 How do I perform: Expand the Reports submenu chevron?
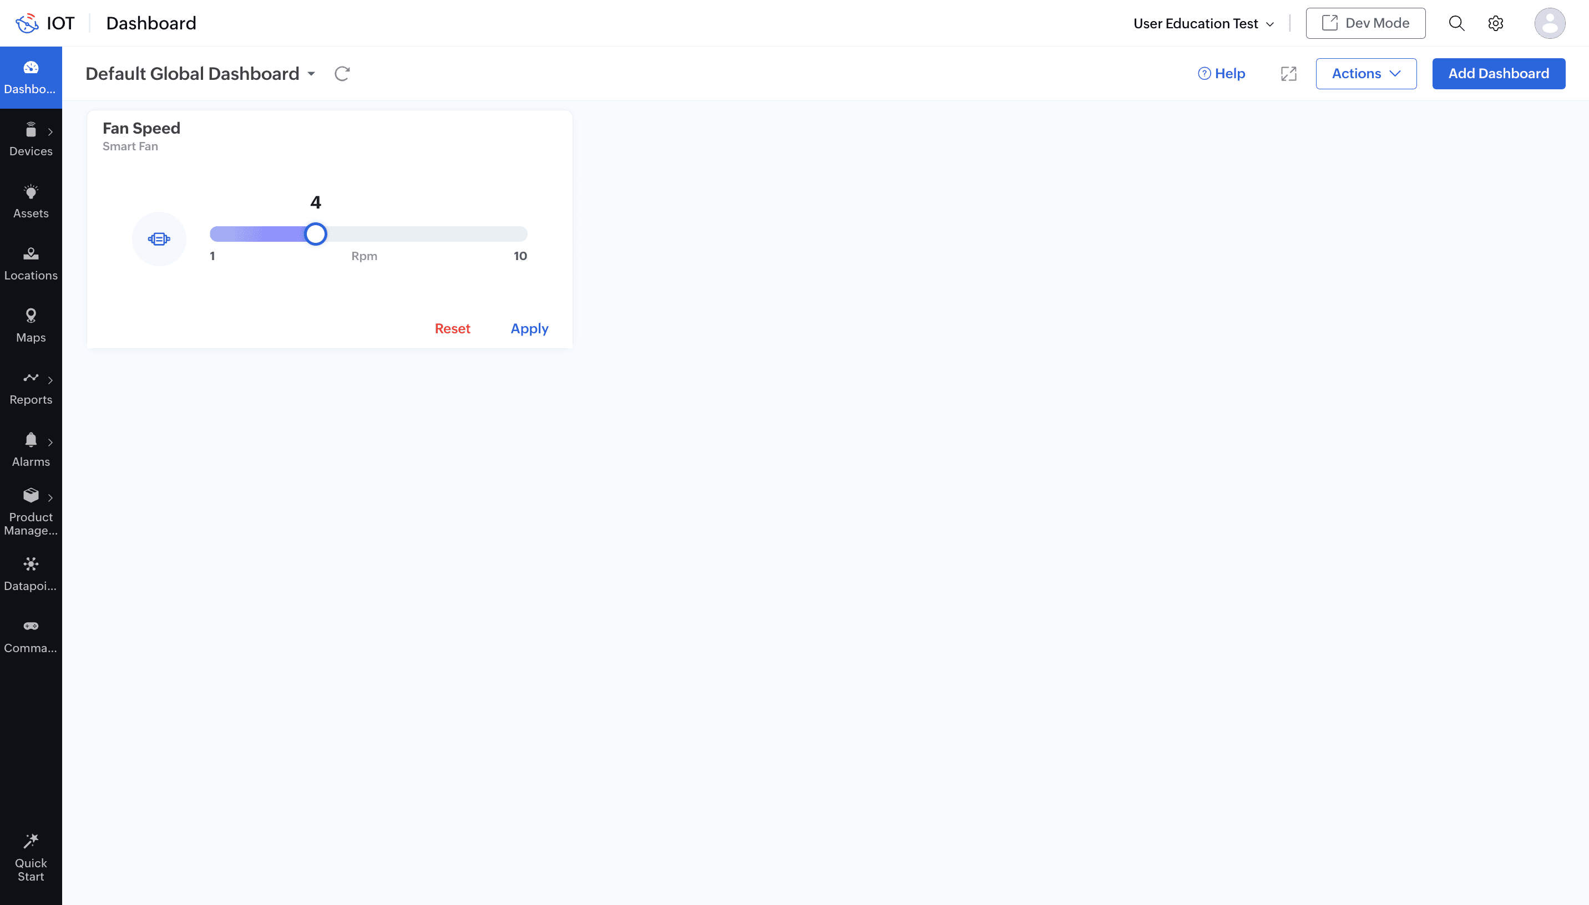point(50,380)
